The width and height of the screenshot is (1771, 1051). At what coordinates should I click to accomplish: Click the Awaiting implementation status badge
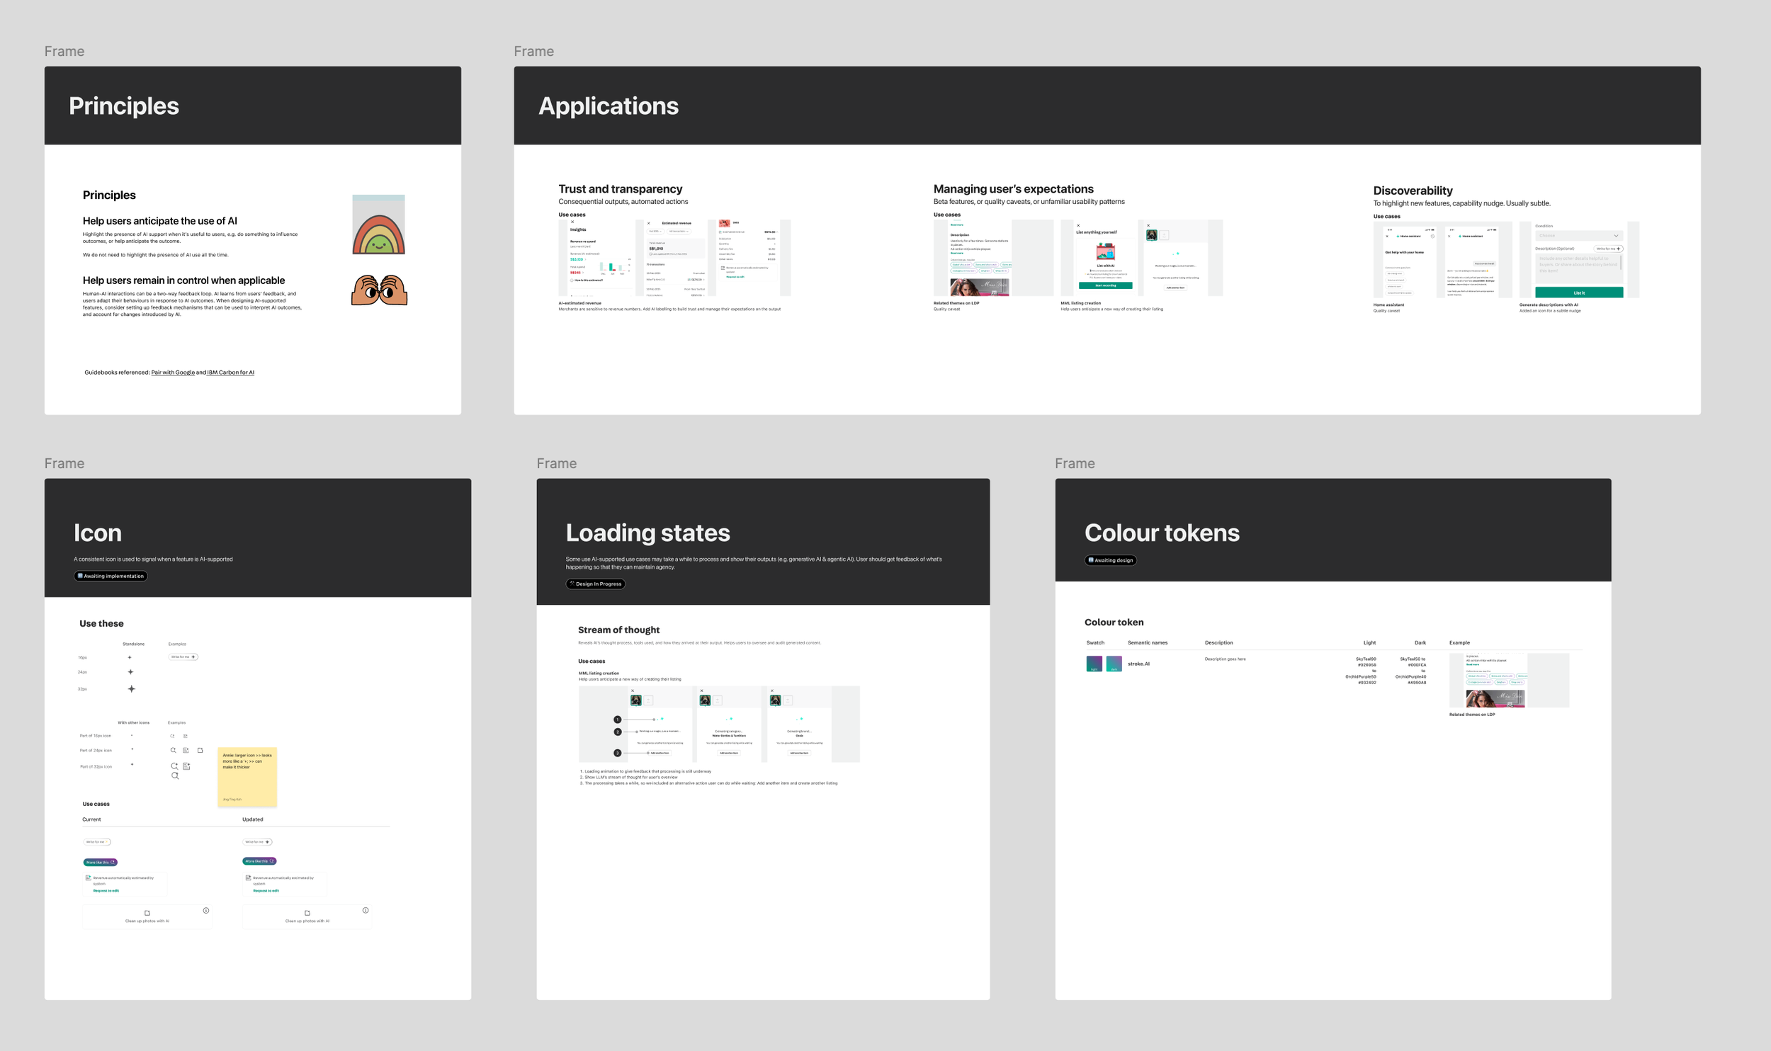tap(111, 576)
